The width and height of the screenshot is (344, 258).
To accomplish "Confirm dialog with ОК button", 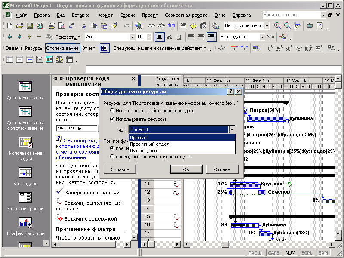I will click(186, 169).
